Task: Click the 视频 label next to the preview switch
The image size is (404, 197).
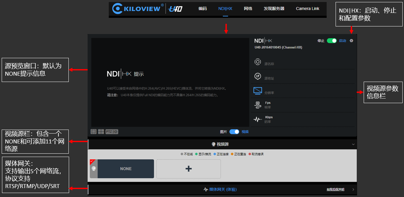Action: click(x=245, y=132)
